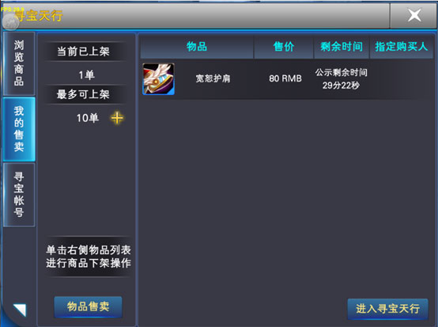438x327 pixels.
Task: Open the 浏览商品 tab
Action: tap(19, 63)
